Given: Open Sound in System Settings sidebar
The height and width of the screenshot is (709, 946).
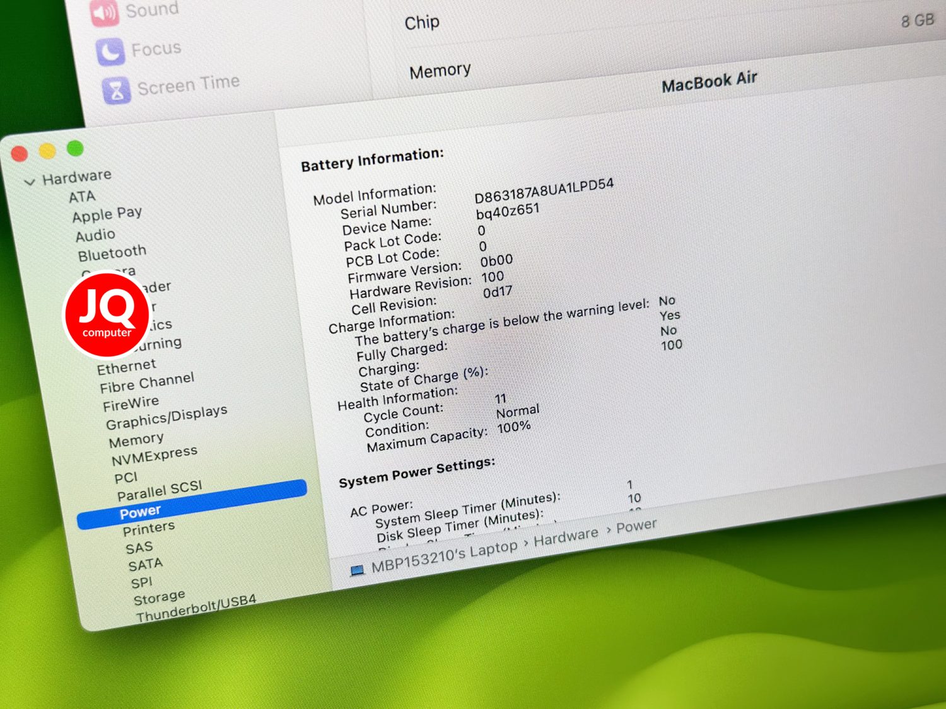Looking at the screenshot, I should [152, 9].
